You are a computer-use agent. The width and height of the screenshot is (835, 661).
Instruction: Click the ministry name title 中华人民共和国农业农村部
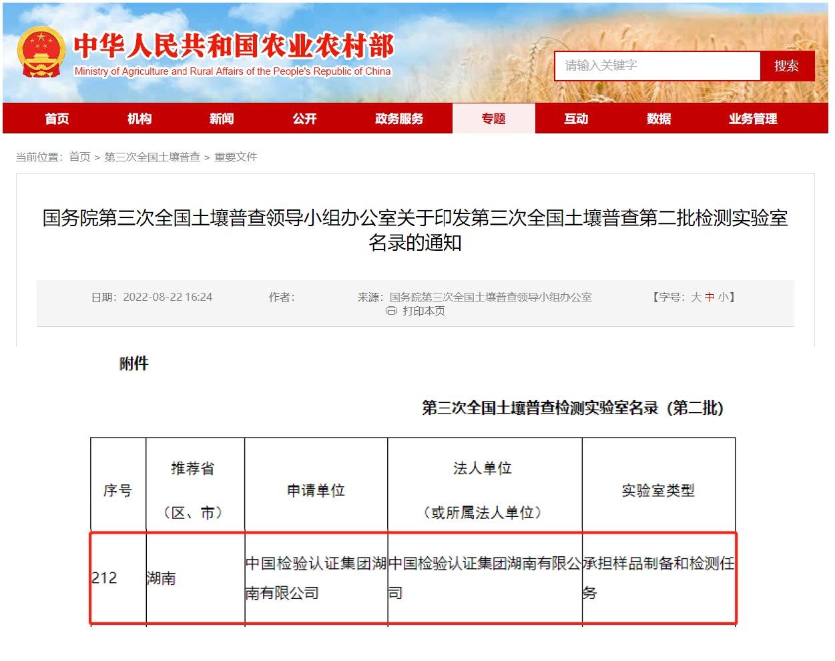[x=234, y=45]
